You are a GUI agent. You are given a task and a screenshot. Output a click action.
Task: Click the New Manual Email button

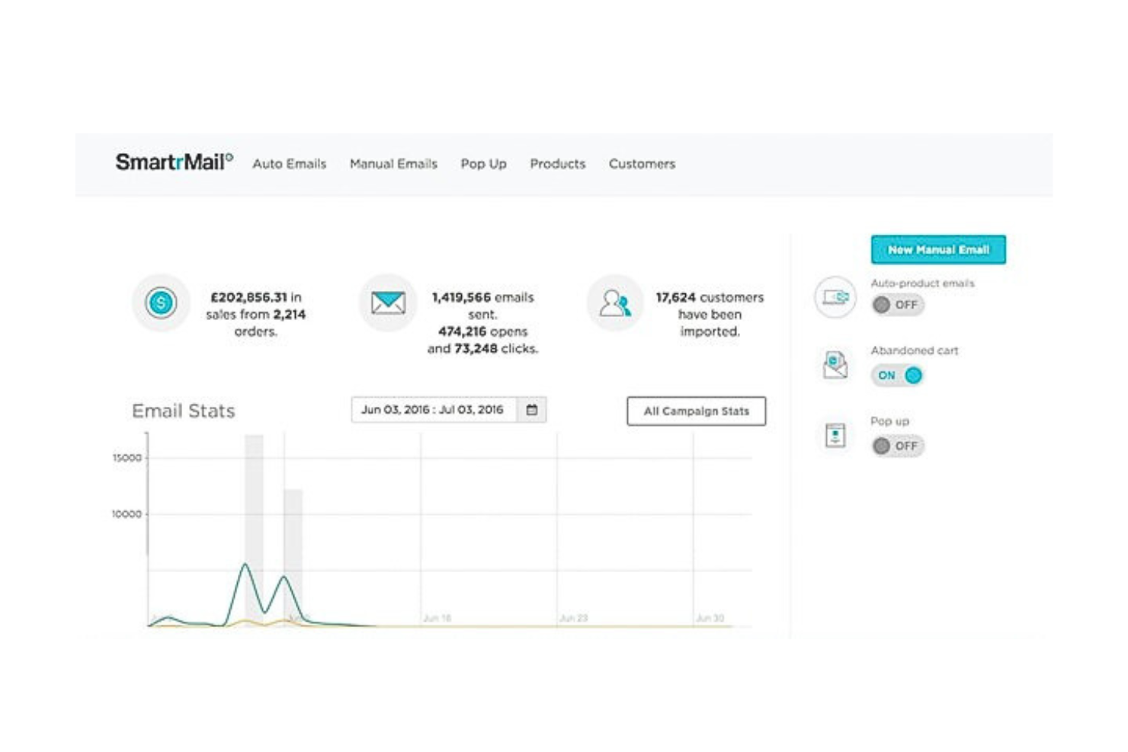point(938,249)
